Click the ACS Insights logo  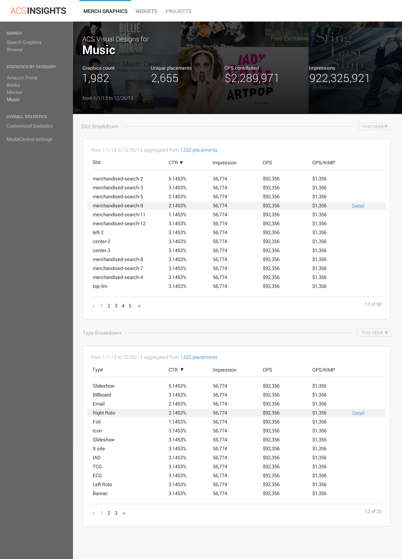[38, 11]
